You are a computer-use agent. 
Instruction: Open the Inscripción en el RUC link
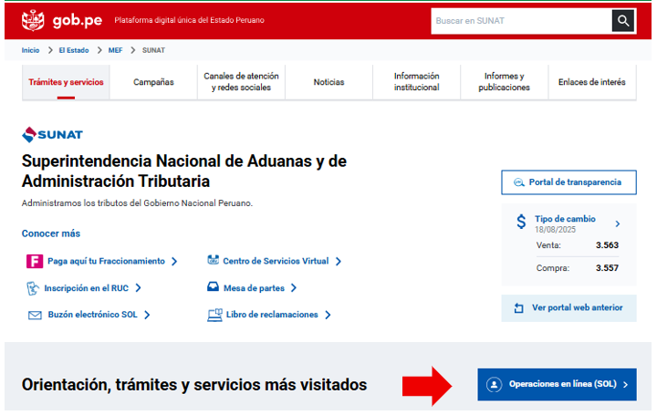coord(87,288)
